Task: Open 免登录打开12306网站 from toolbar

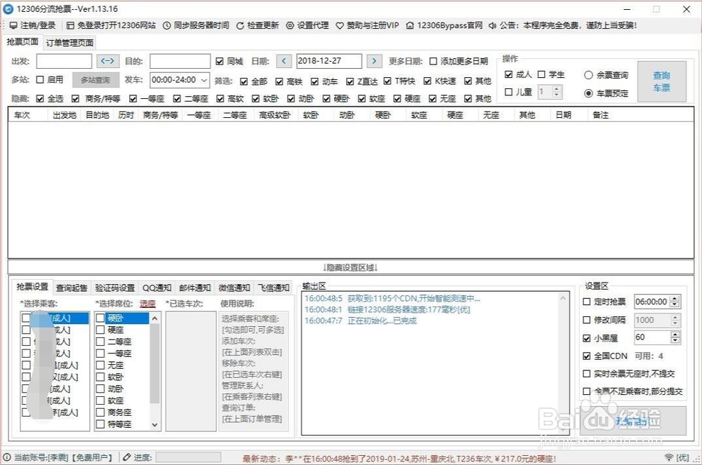Action: (111, 25)
